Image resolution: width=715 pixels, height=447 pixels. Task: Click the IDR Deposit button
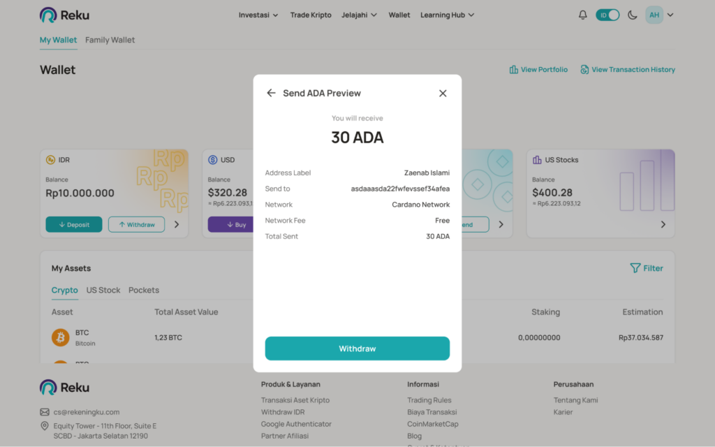coord(74,224)
